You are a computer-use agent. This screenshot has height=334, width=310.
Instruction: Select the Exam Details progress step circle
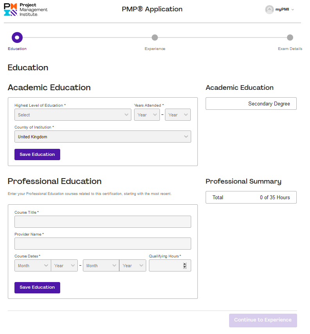pyautogui.click(x=290, y=38)
